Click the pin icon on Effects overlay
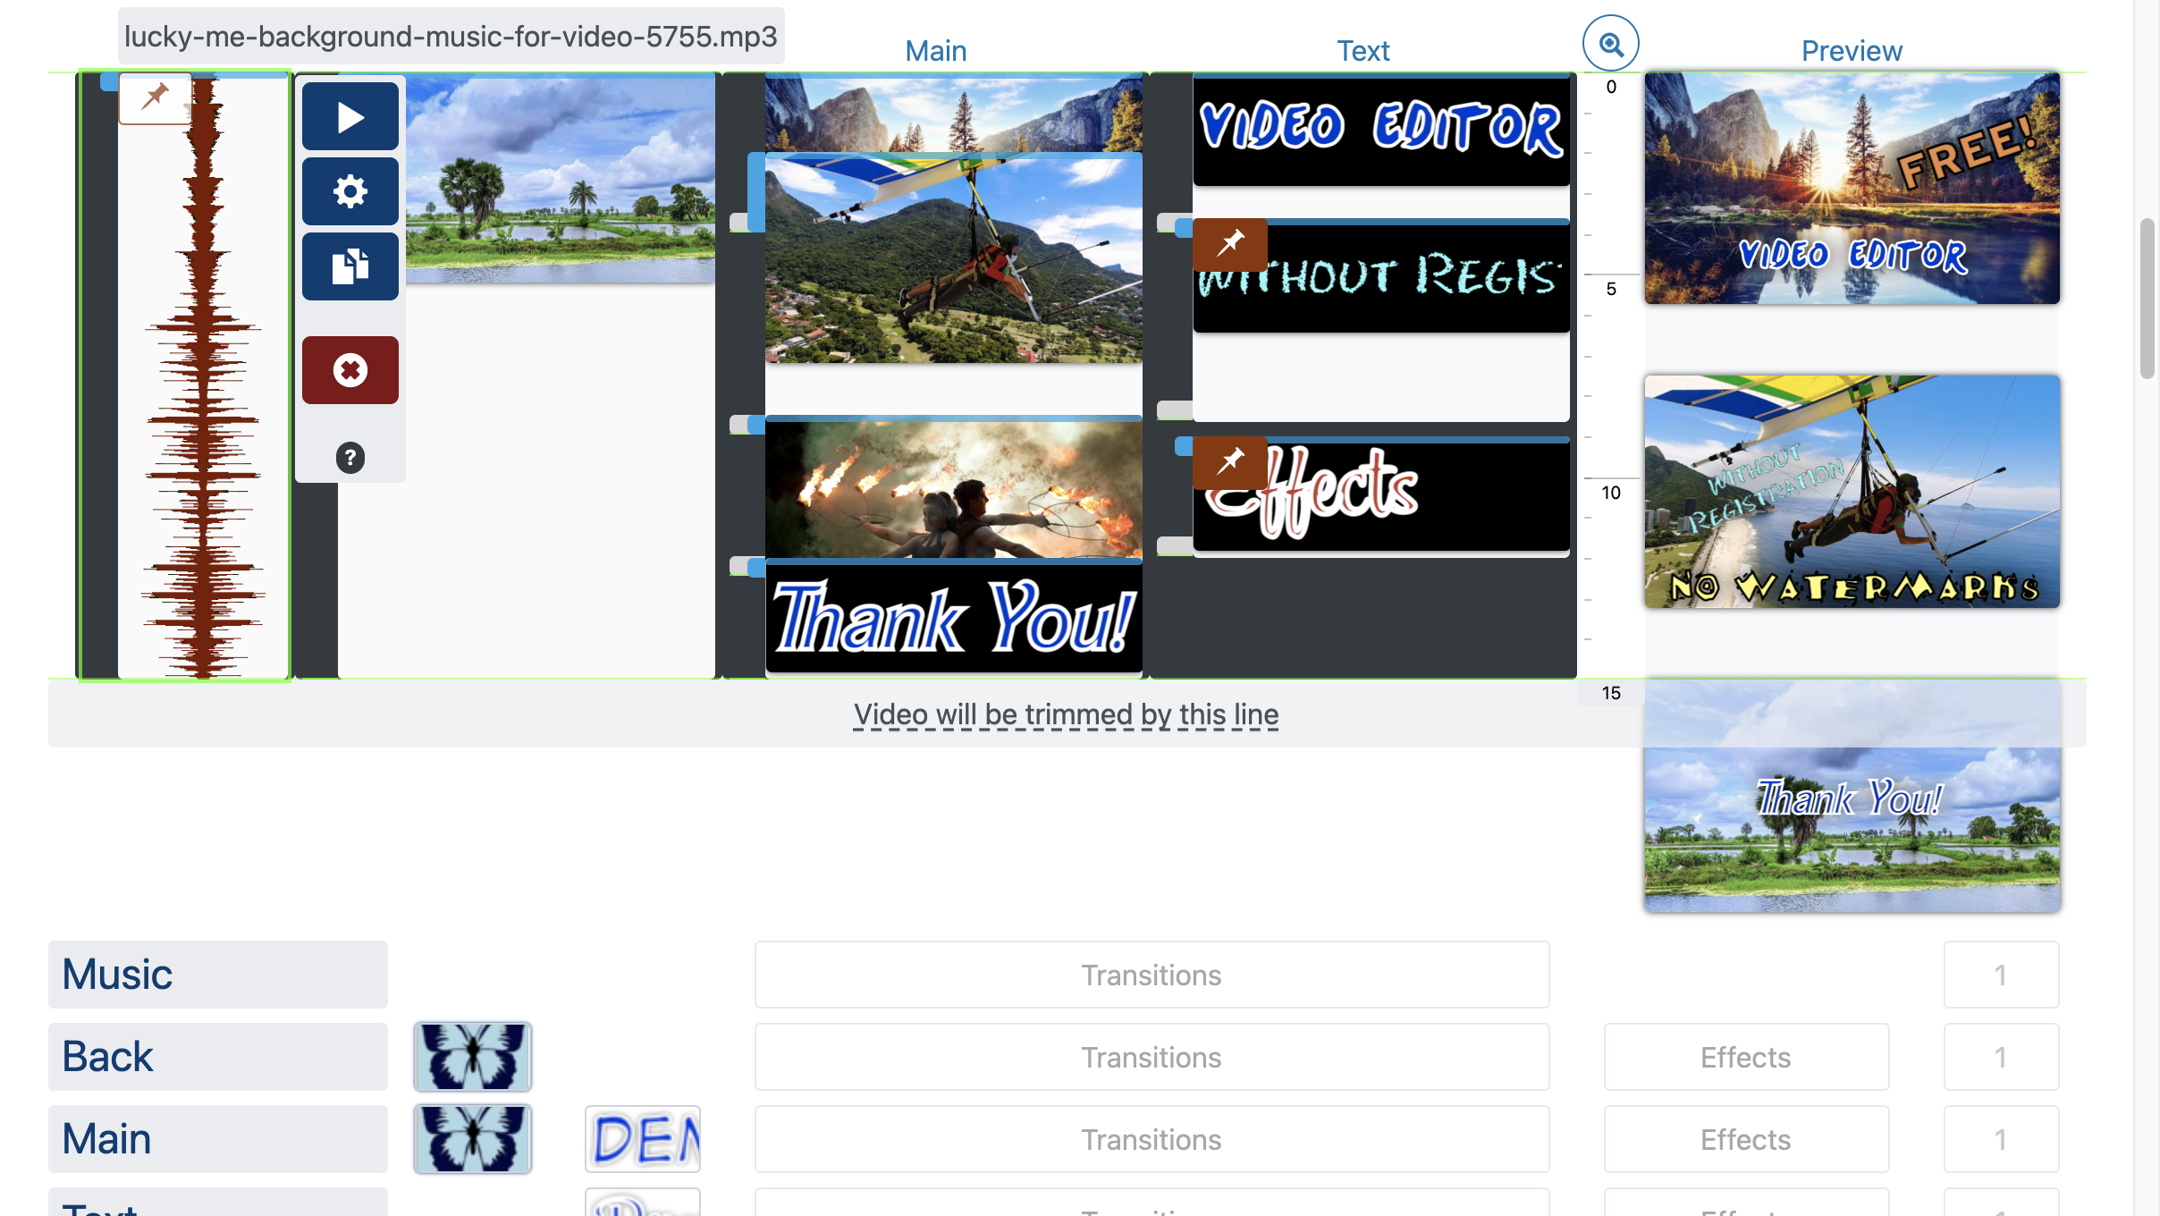This screenshot has width=2160, height=1216. [1230, 462]
